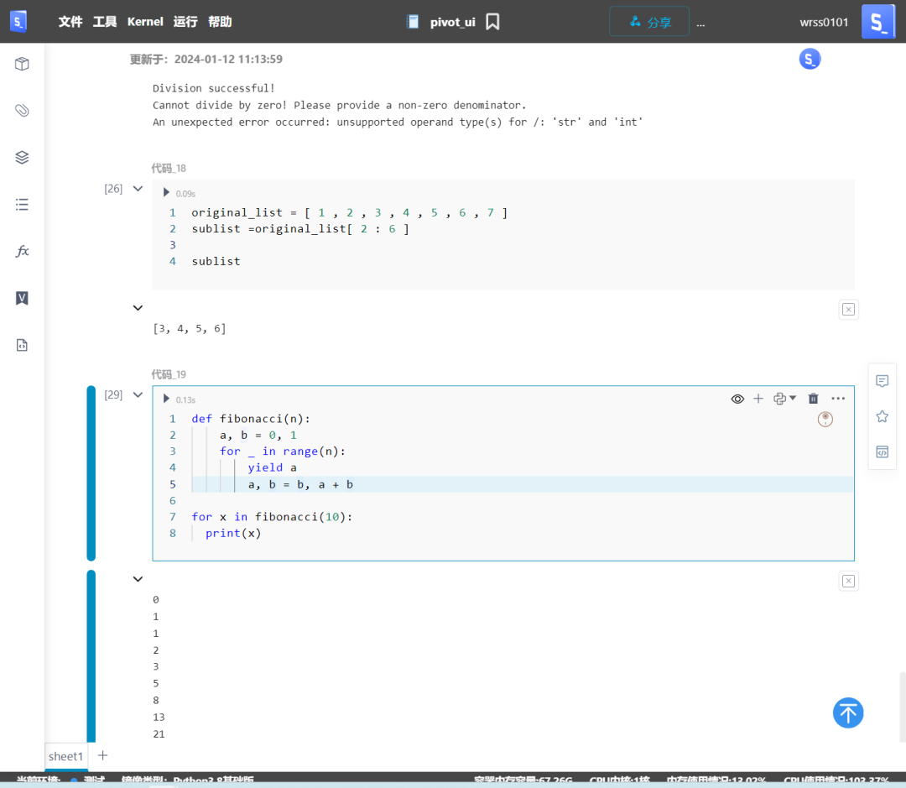Collapse output of cell [26]
The image size is (906, 788).
tap(138, 308)
